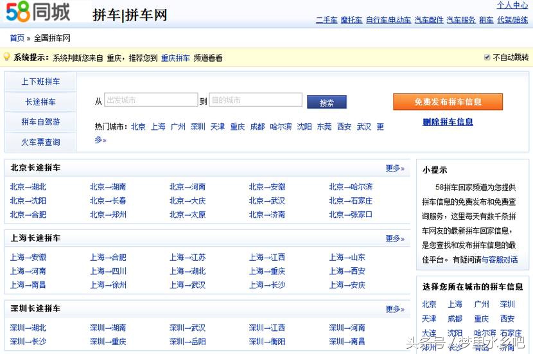This screenshot has height=354, width=533.
Task: Open the 删除拼车信息 link
Action: (x=448, y=121)
